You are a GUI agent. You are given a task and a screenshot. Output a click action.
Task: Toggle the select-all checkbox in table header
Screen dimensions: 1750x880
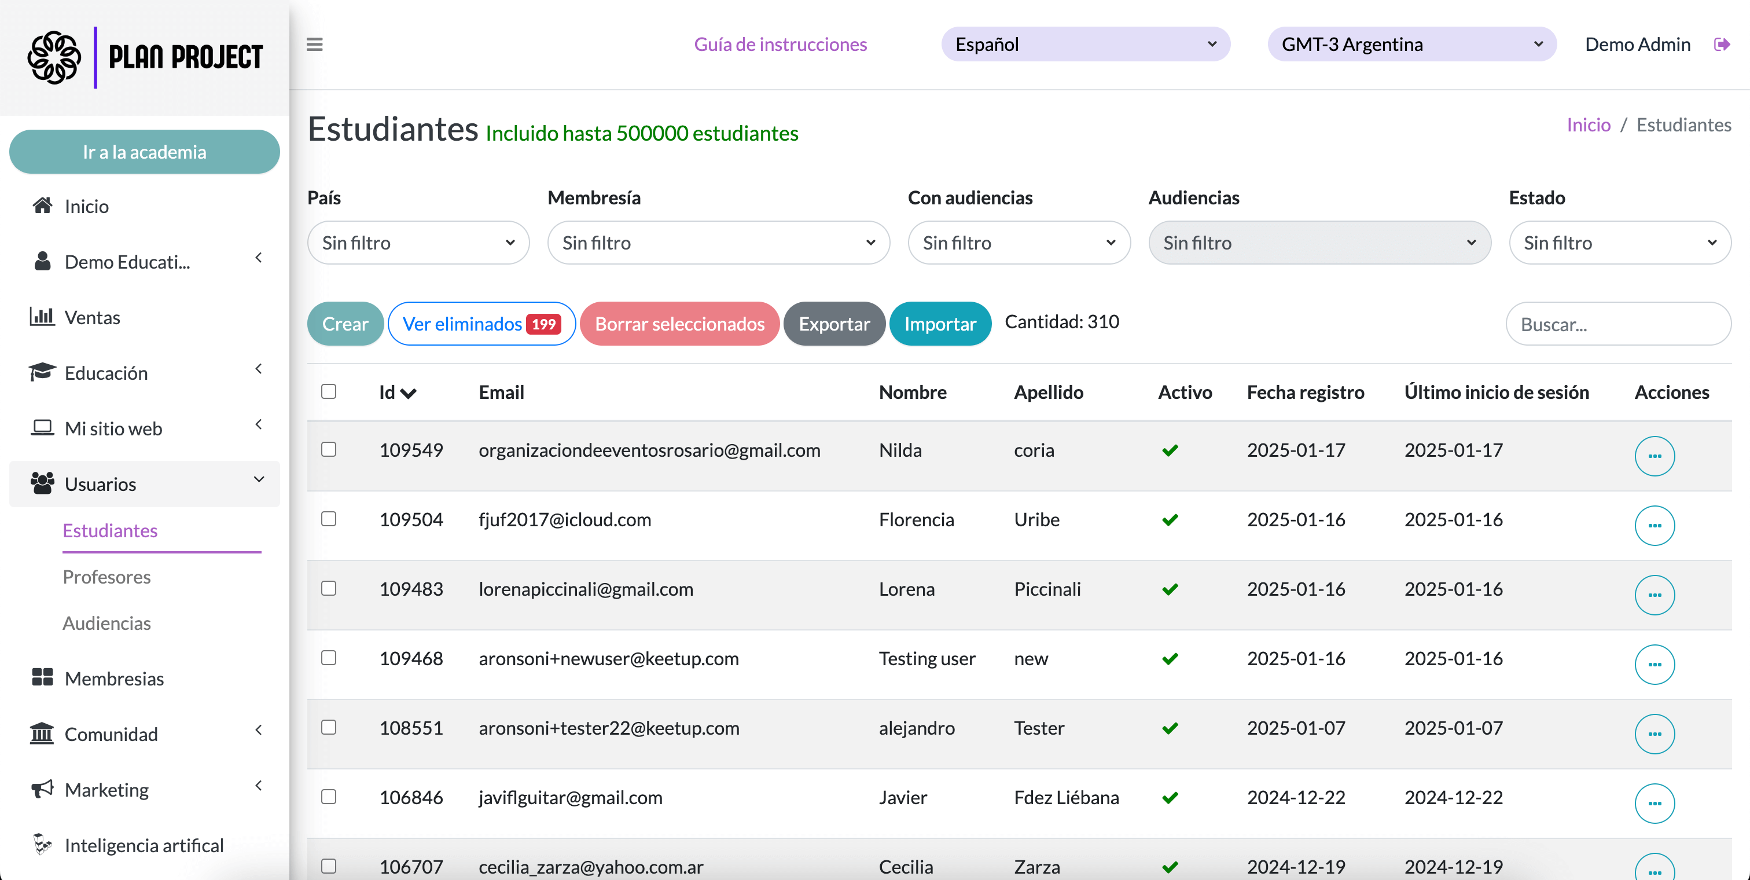point(329,391)
